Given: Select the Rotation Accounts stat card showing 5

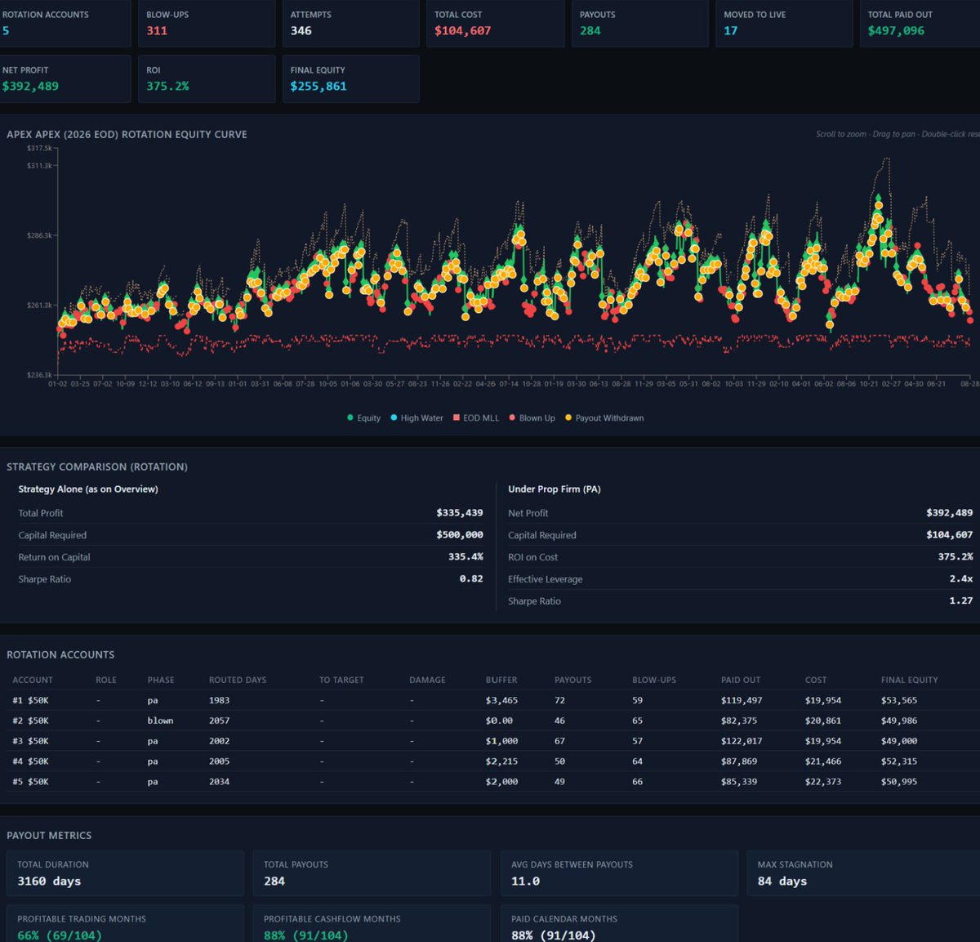Looking at the screenshot, I should pyautogui.click(x=64, y=23).
